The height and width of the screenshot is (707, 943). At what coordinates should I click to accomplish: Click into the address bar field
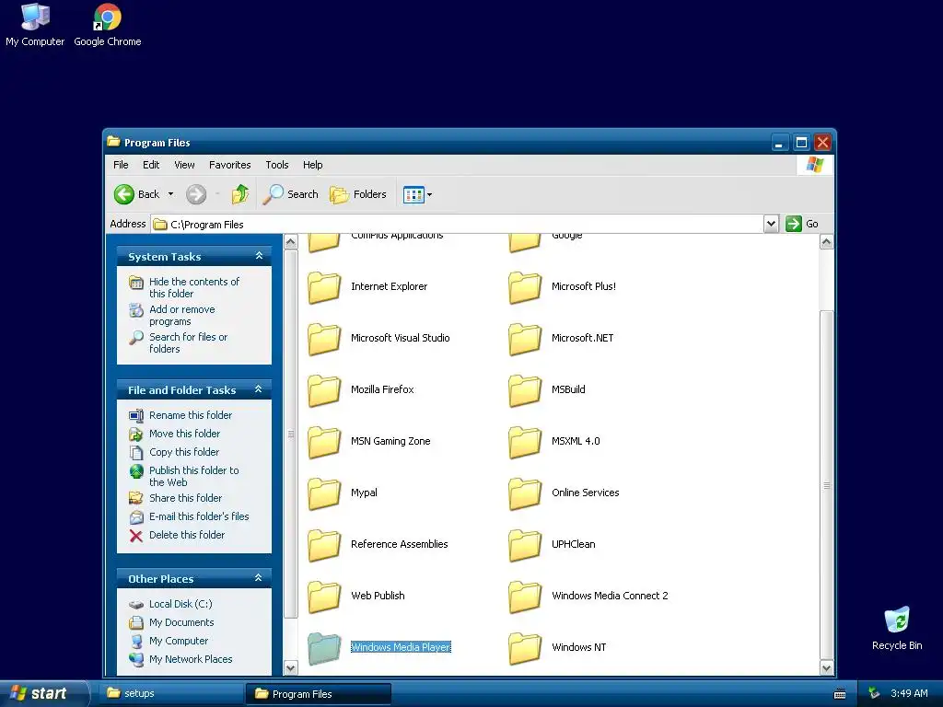(x=457, y=225)
